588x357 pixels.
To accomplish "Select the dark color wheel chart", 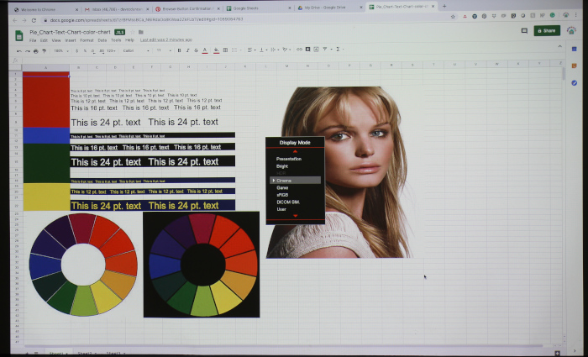I will click(202, 265).
